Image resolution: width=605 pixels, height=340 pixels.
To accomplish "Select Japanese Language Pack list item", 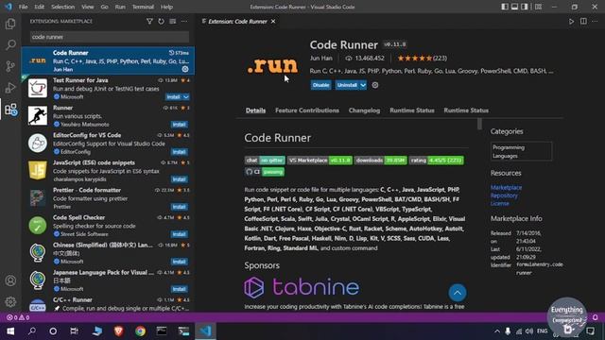I will coord(108,280).
